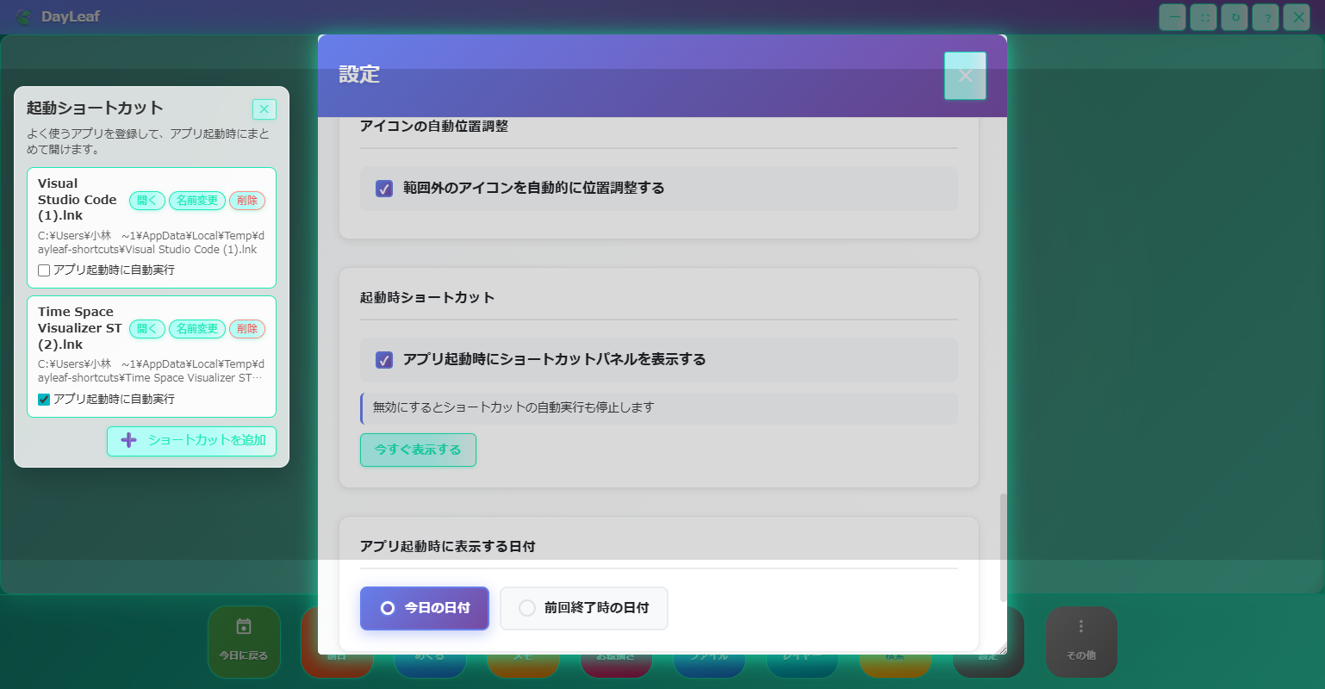Click the reload icon in title bar
1325x689 pixels.
click(x=1234, y=17)
